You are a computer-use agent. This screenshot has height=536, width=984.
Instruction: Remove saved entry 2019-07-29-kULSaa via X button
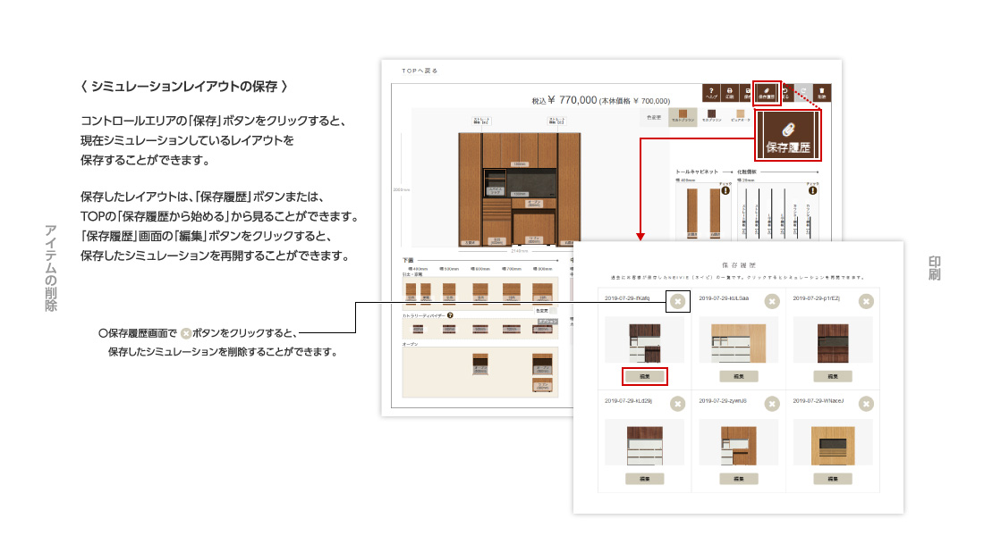[771, 302]
